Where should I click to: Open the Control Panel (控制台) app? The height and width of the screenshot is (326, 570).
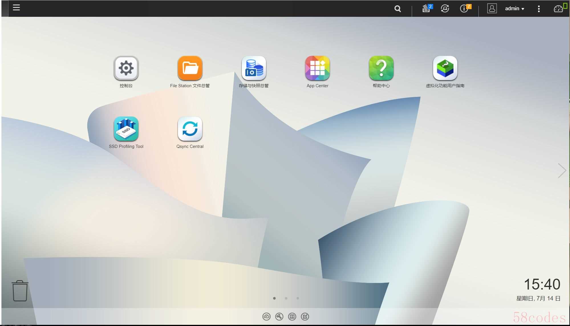click(x=126, y=68)
